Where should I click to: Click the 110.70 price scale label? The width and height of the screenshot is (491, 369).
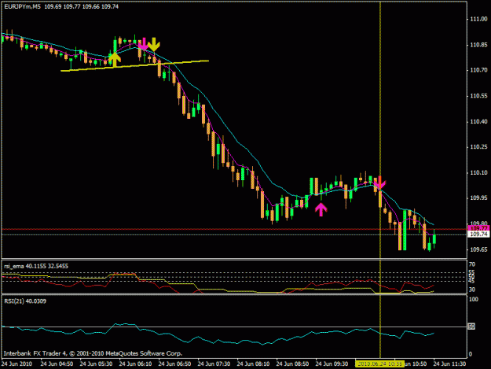click(478, 70)
